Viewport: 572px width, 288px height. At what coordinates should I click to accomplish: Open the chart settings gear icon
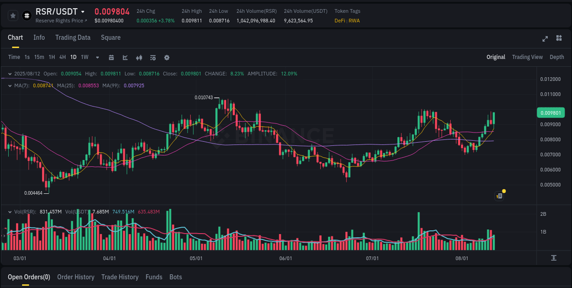tap(167, 58)
